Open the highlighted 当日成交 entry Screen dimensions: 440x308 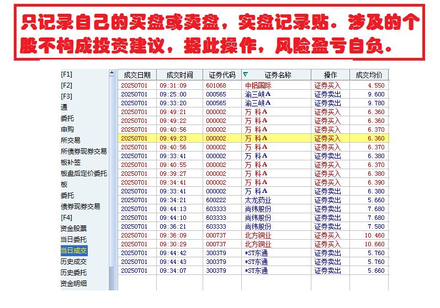[74, 251]
